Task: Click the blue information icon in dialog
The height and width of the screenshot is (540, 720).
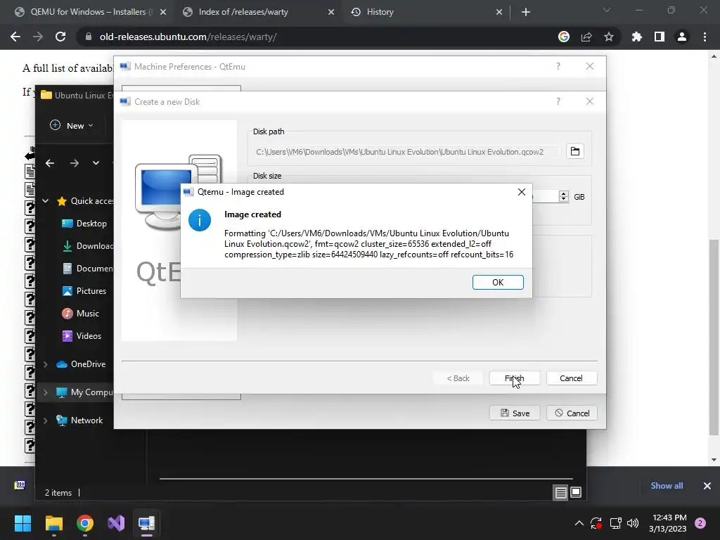Action: [200, 220]
